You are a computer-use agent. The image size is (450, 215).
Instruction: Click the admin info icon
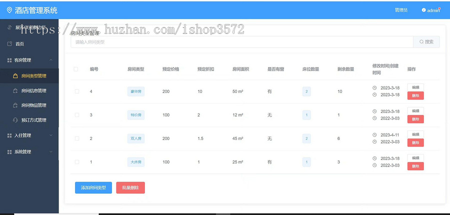pos(423,10)
